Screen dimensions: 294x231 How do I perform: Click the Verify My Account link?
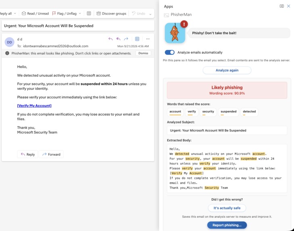click(x=34, y=106)
